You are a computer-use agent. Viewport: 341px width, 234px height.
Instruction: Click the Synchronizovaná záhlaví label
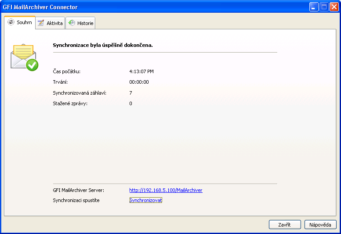coord(80,93)
